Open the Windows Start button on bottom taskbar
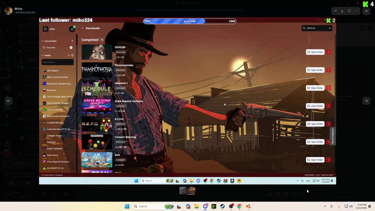Image resolution: width=375 pixels, height=211 pixels. tap(127, 206)
